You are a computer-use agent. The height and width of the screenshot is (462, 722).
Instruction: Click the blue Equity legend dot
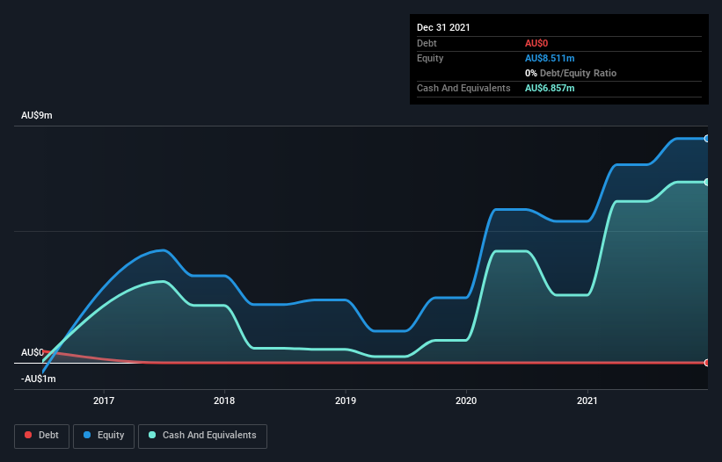coord(87,435)
